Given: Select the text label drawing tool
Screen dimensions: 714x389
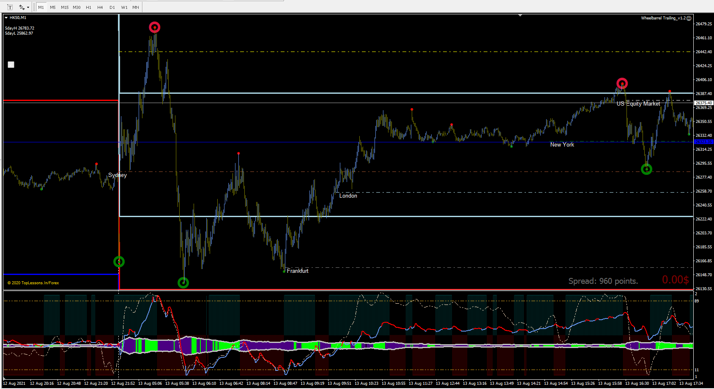Looking at the screenshot, I should pyautogui.click(x=10, y=7).
